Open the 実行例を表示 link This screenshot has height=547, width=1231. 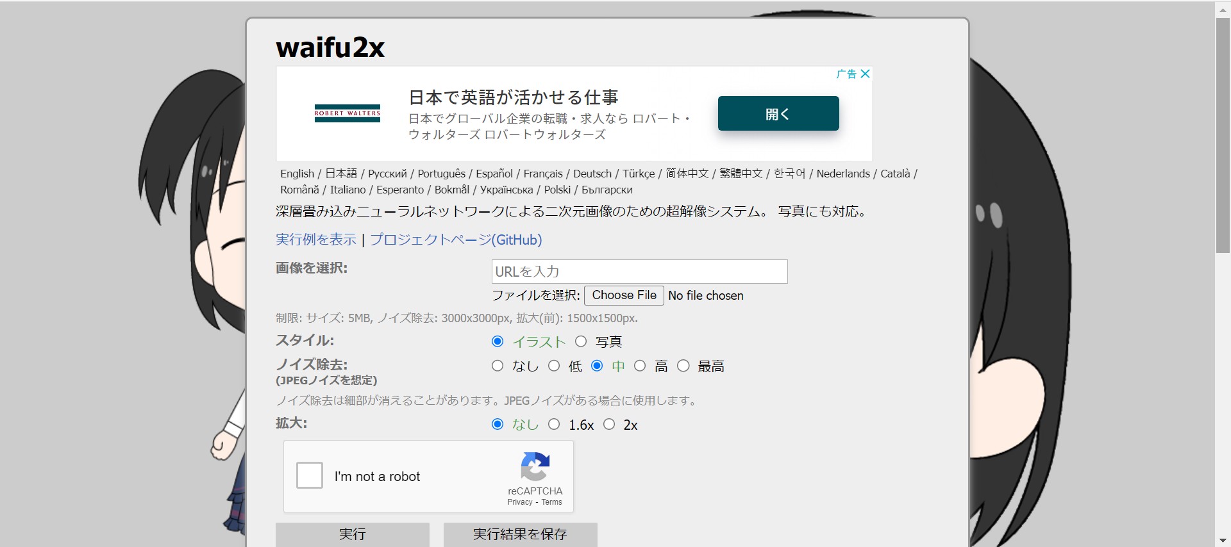tap(315, 240)
